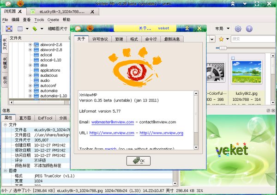Select the audio folder in tree
Screen dimensions: 277x195
(45, 80)
